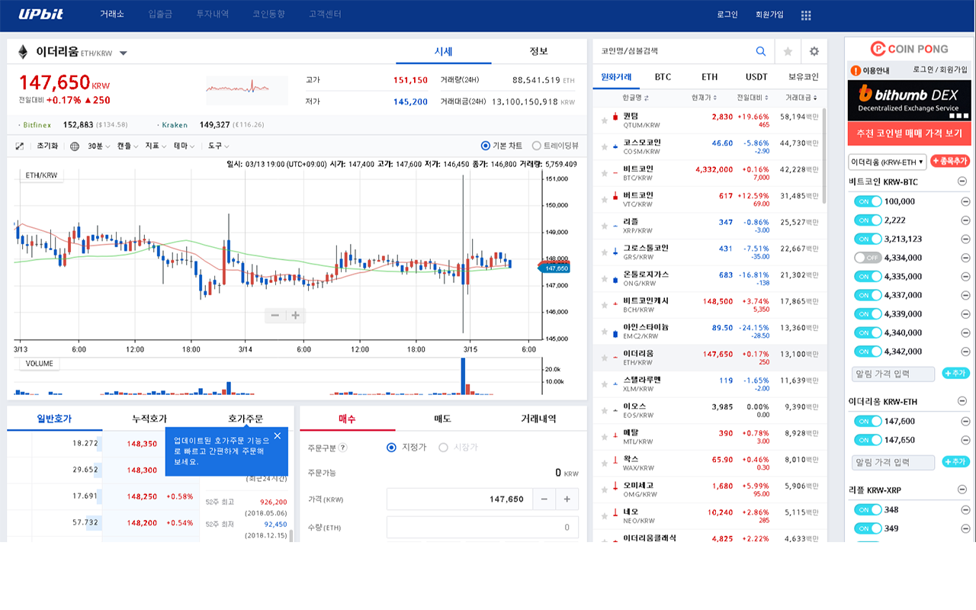Image resolution: width=976 pixels, height=610 pixels.
Task: Open the apps grid icon in the top bar
Action: [x=805, y=14]
